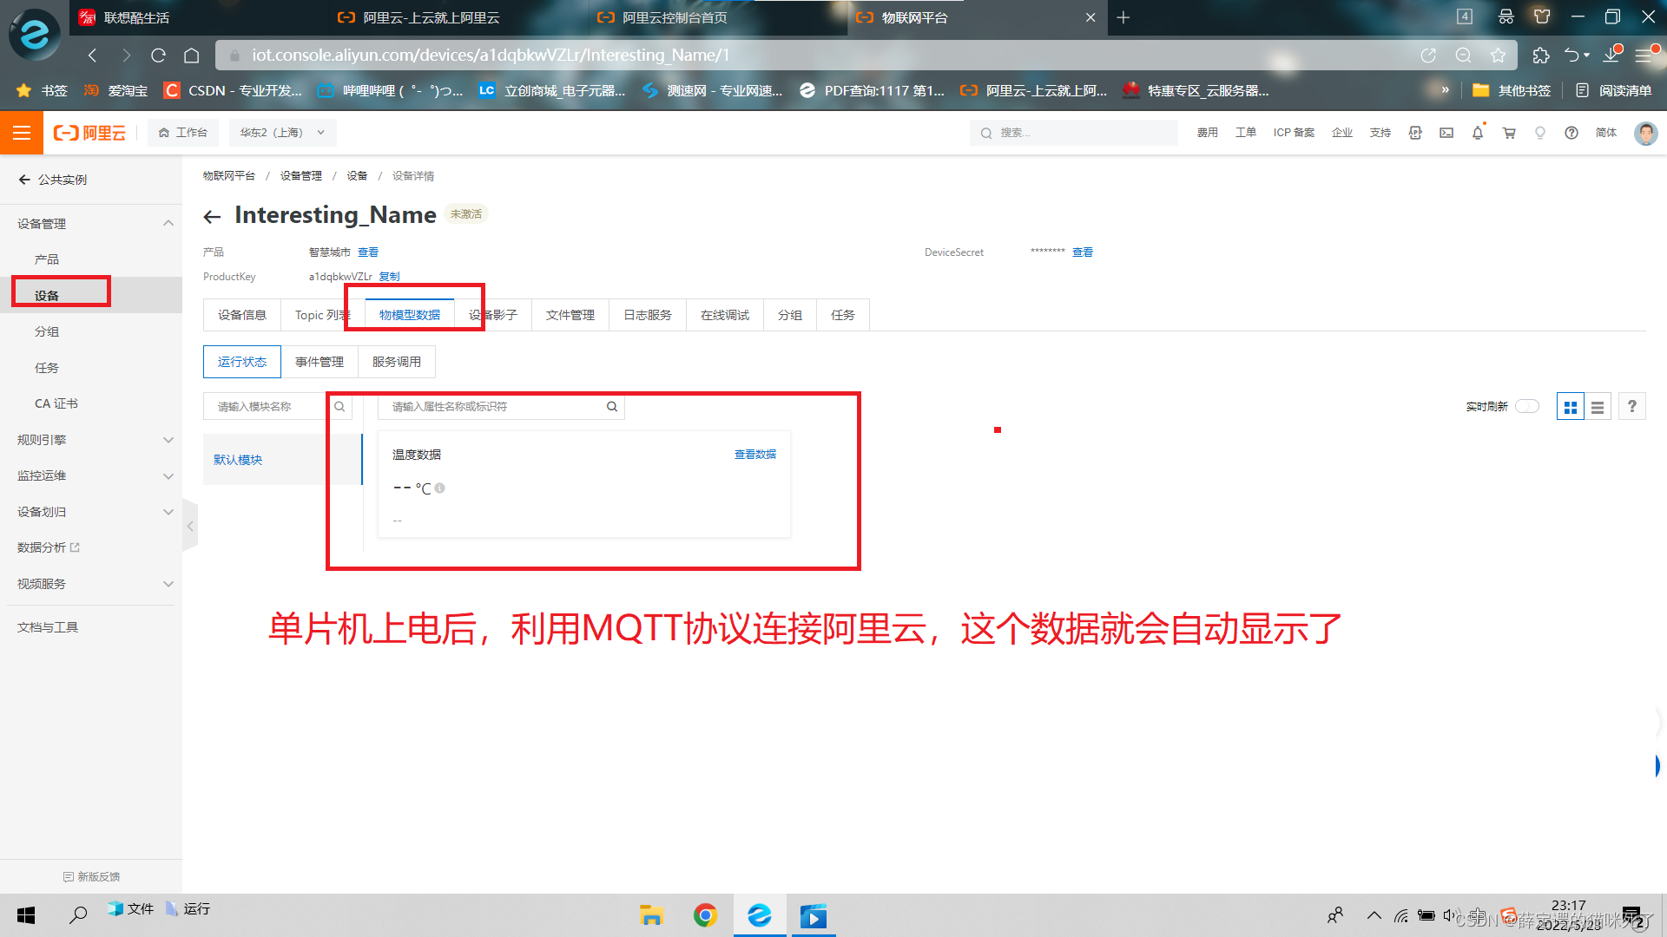
Task: Switch to the 设备信息 tab
Action: pos(242,315)
